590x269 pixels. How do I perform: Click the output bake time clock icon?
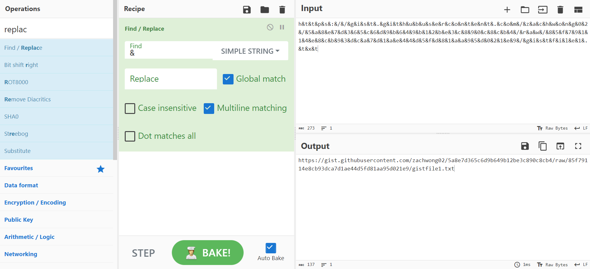517,265
